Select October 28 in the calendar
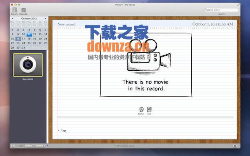The image size is (250, 156). pyautogui.click(x=45, y=43)
